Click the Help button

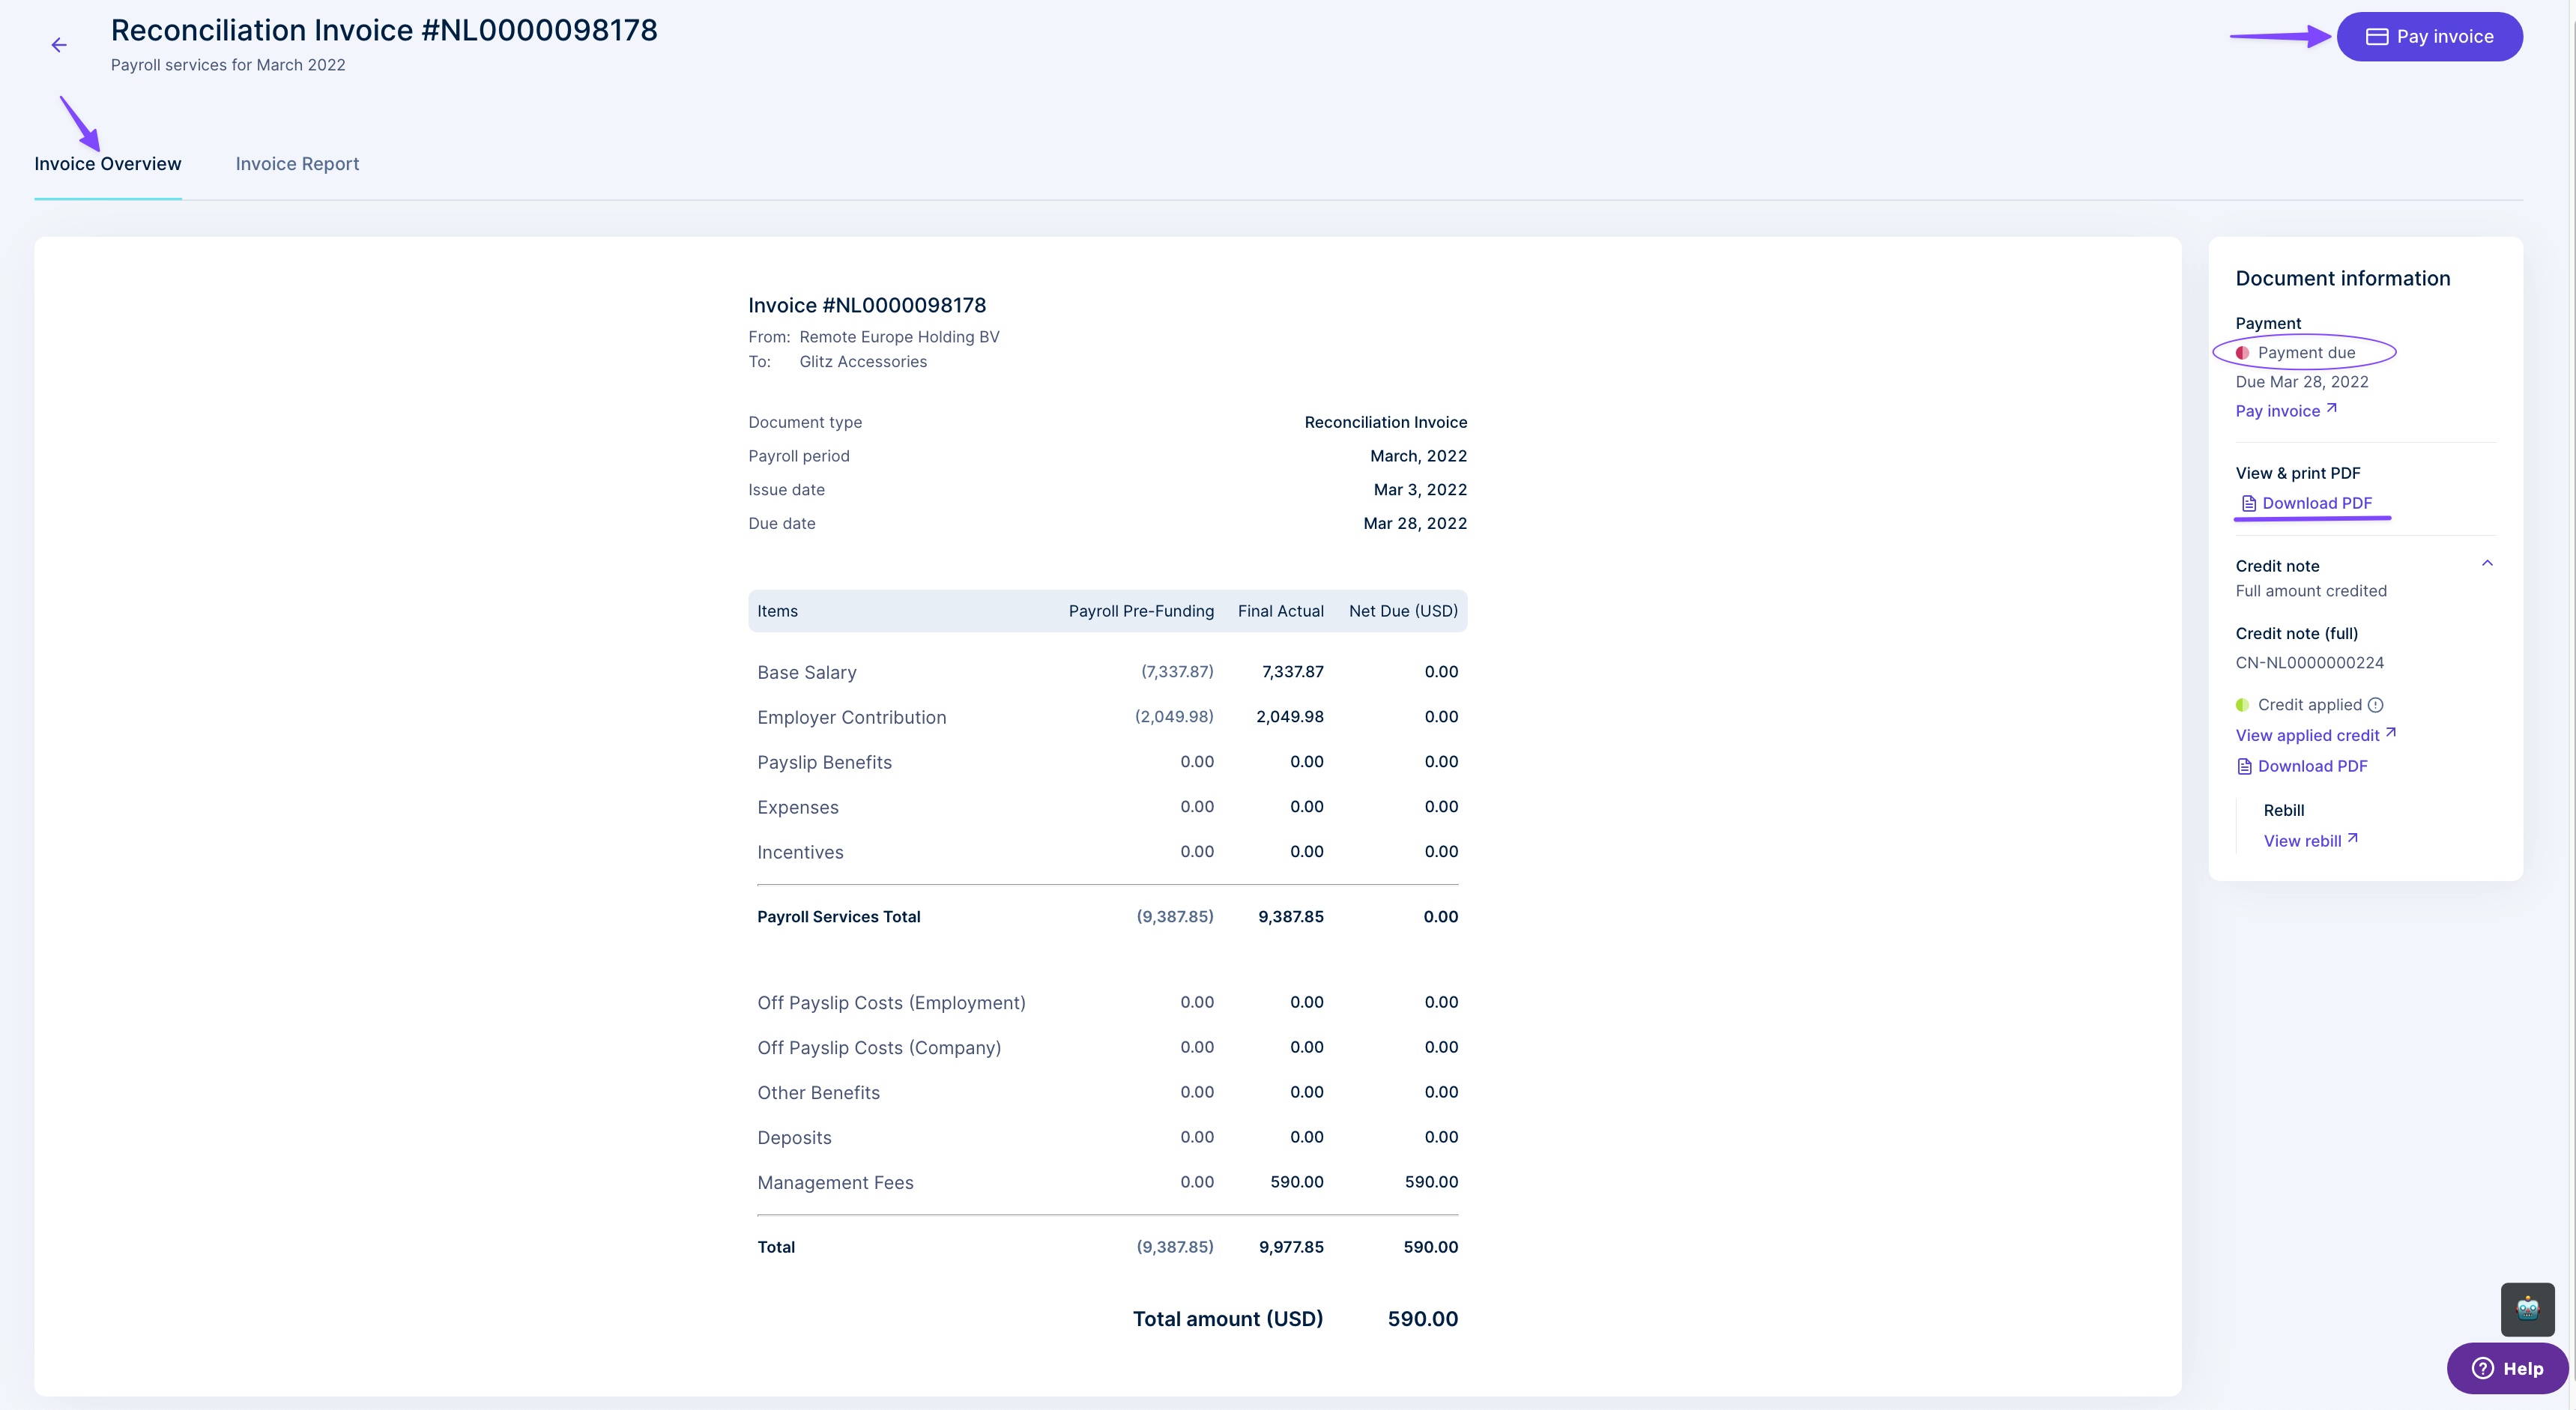tap(2507, 1368)
